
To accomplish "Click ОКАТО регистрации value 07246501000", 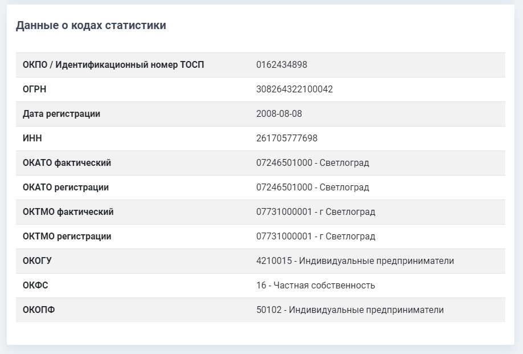I will point(284,188).
